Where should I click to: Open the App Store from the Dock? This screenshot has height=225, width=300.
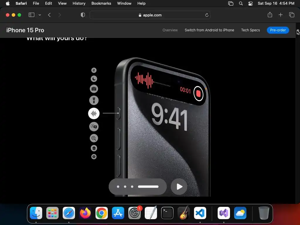click(x=118, y=213)
